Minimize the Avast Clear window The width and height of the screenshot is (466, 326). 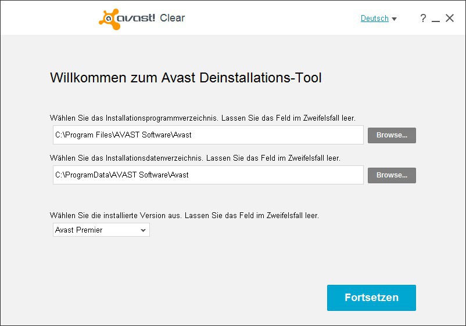(x=436, y=19)
